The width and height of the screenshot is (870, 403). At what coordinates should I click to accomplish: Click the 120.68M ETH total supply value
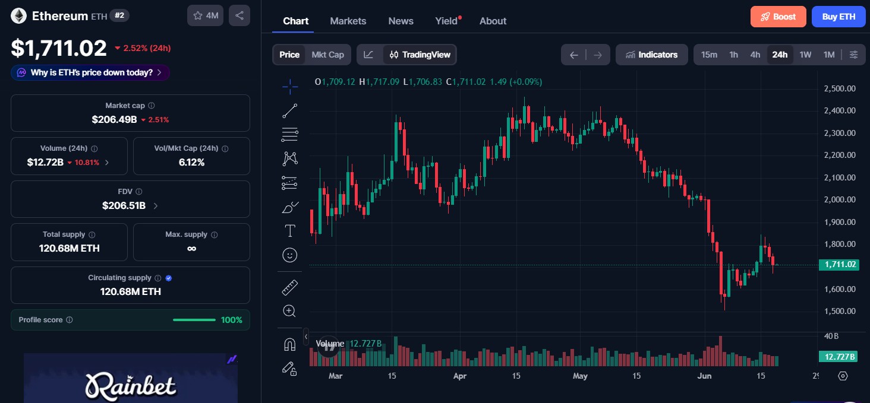(70, 248)
